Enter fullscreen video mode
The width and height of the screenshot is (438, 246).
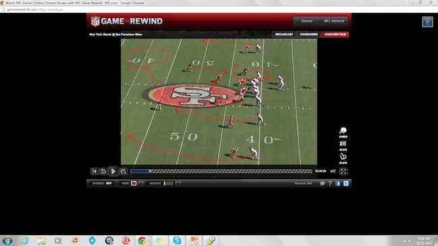tap(344, 171)
